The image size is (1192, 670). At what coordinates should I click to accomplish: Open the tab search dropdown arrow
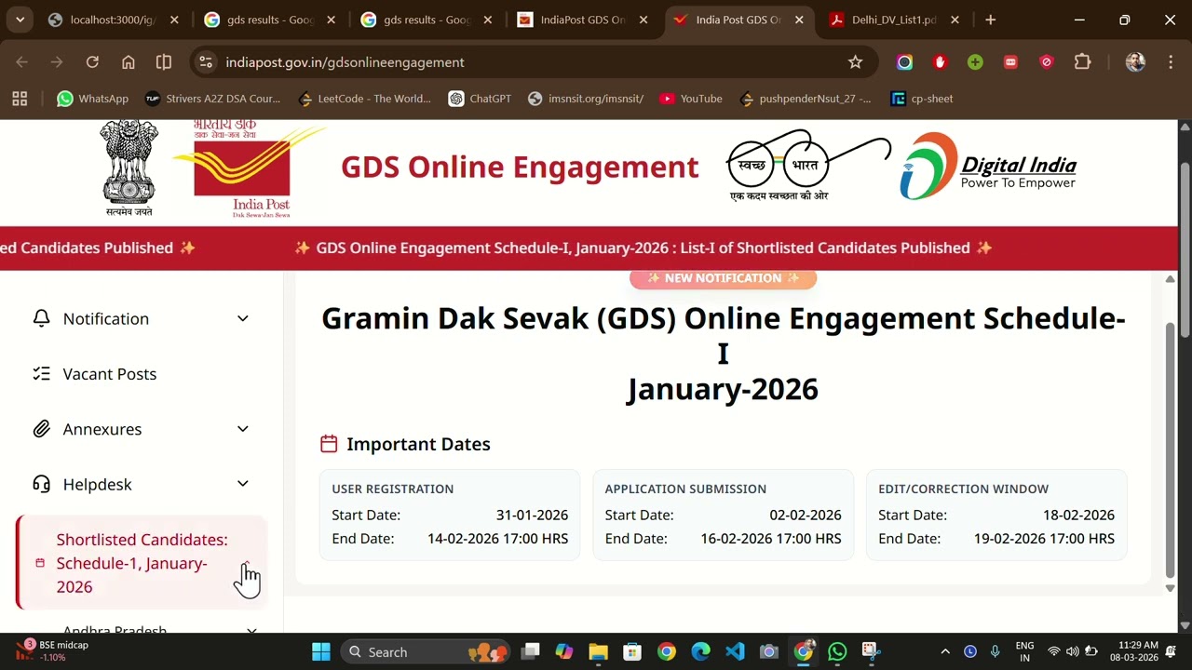coord(20,20)
